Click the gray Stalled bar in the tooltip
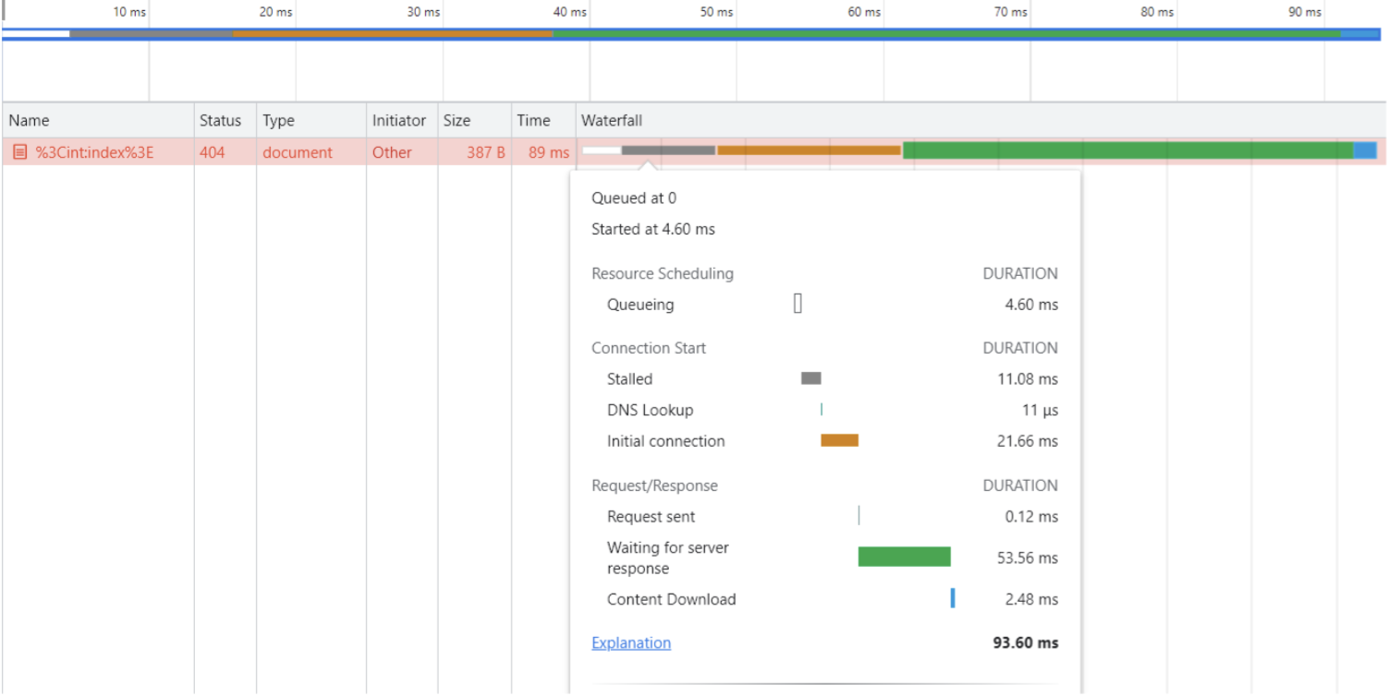 (810, 378)
